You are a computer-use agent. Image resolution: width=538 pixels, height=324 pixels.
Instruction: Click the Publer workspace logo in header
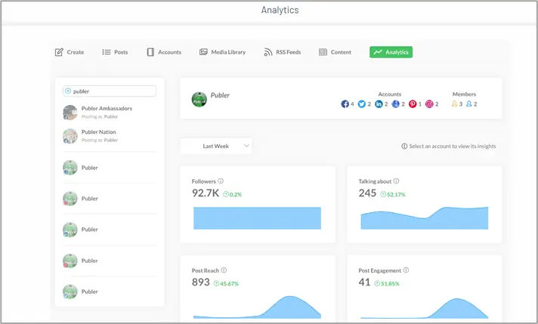(199, 100)
